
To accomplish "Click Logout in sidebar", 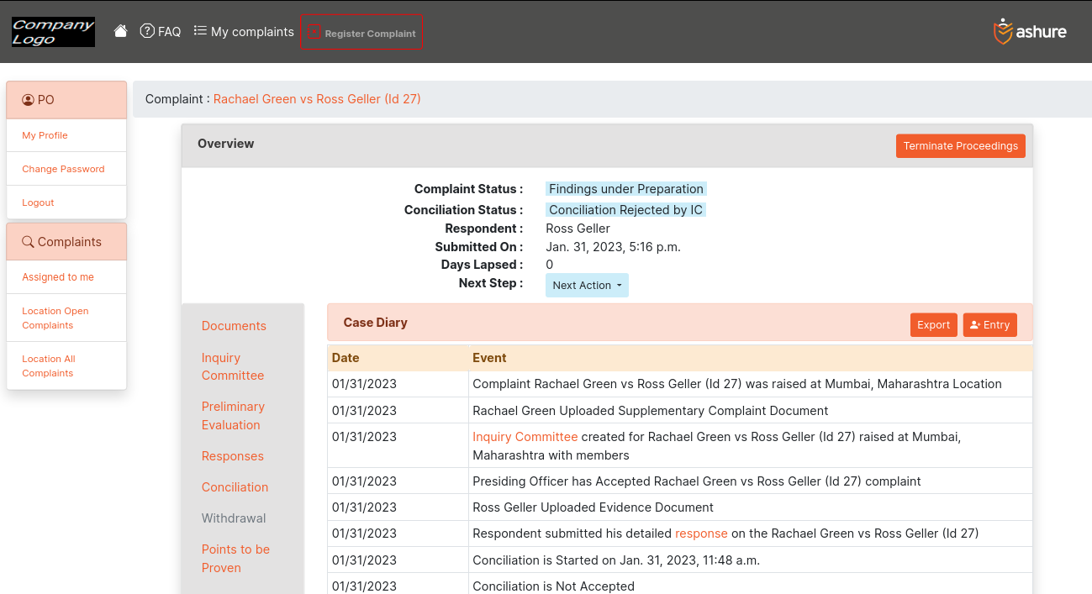I will pos(38,202).
